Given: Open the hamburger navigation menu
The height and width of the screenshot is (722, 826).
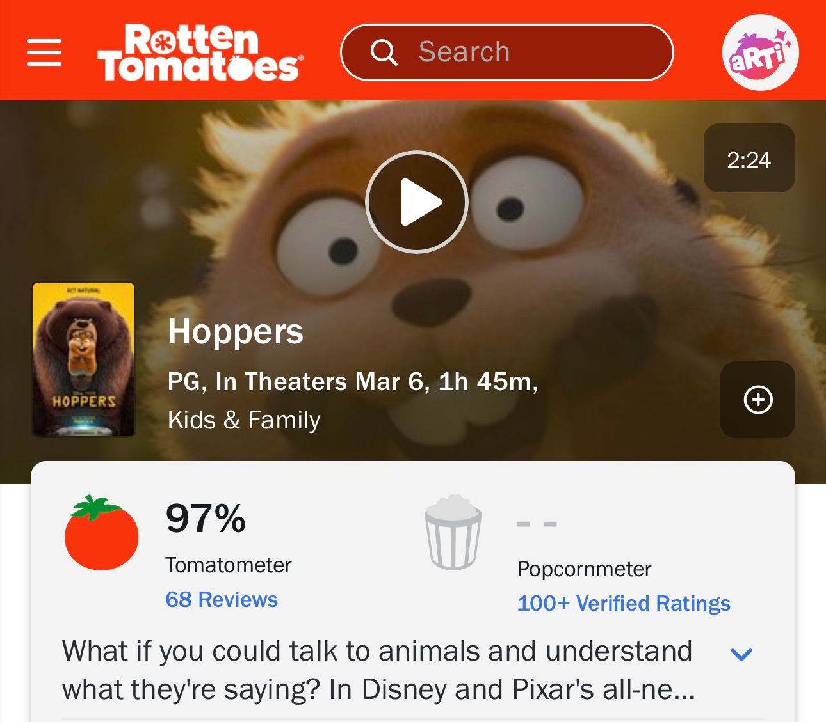Looking at the screenshot, I should [44, 52].
